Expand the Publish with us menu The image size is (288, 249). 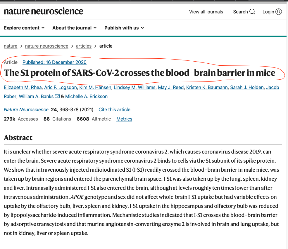124,28
